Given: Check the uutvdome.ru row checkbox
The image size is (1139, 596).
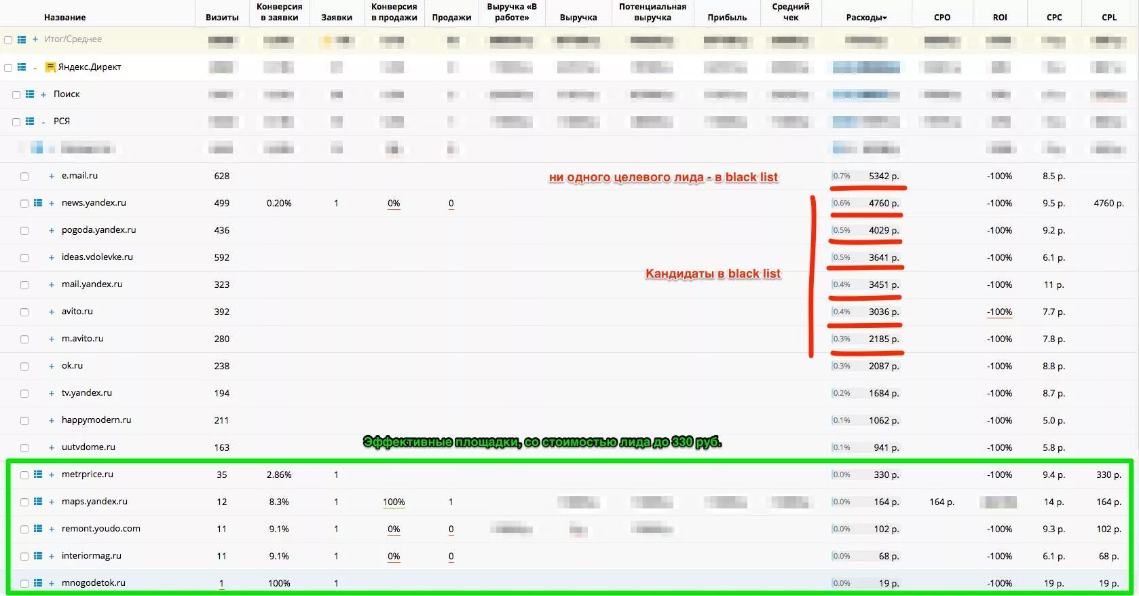Looking at the screenshot, I should coord(24,447).
